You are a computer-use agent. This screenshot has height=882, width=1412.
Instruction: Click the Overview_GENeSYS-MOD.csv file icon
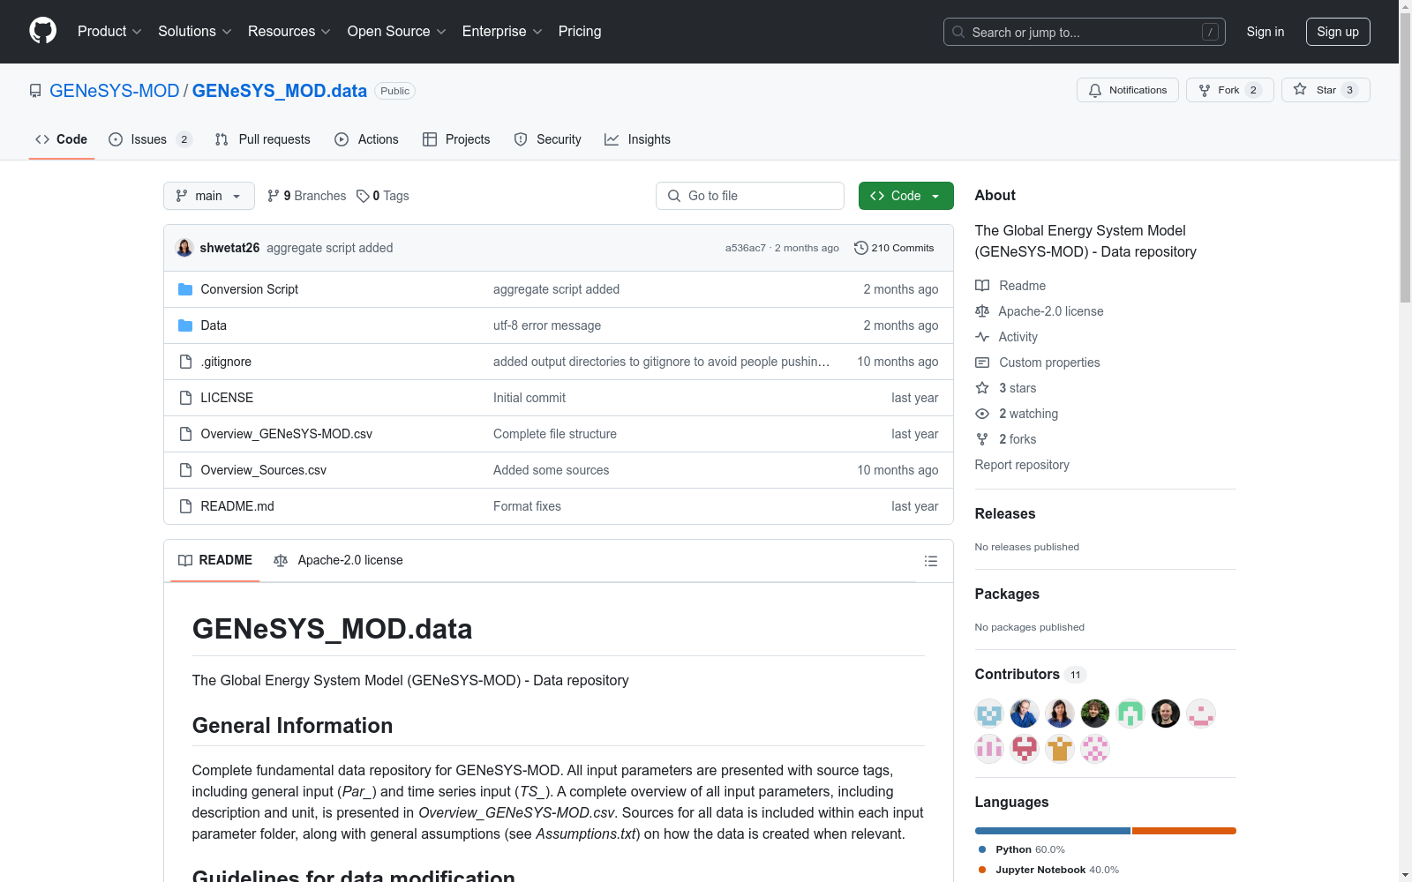(x=185, y=434)
